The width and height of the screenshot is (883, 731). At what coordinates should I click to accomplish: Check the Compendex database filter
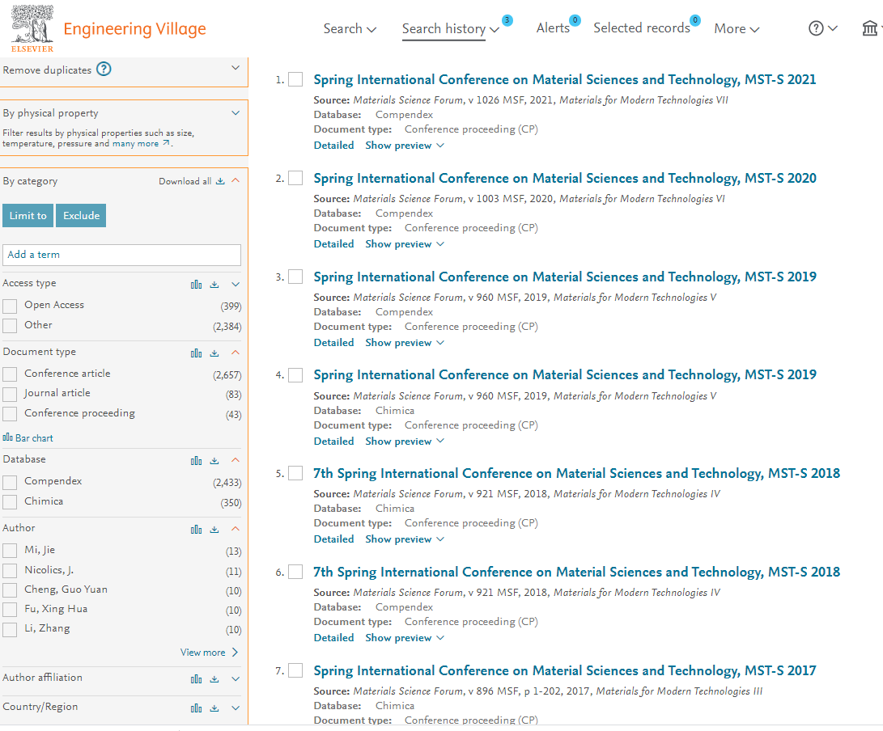[x=10, y=482]
